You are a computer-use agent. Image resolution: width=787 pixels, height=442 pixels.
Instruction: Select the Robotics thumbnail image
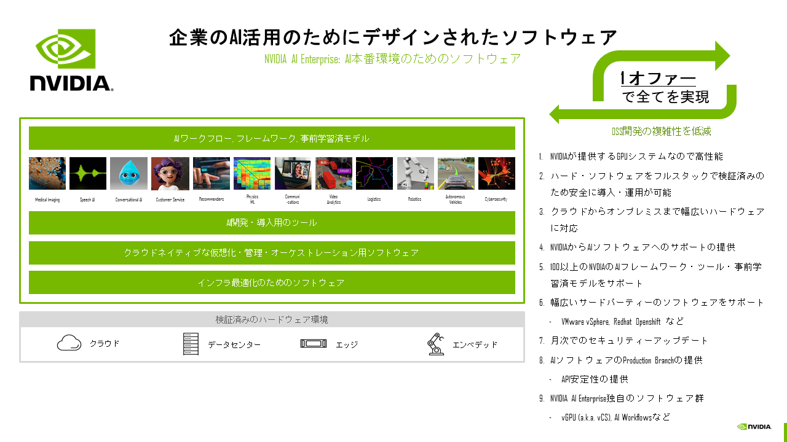415,173
